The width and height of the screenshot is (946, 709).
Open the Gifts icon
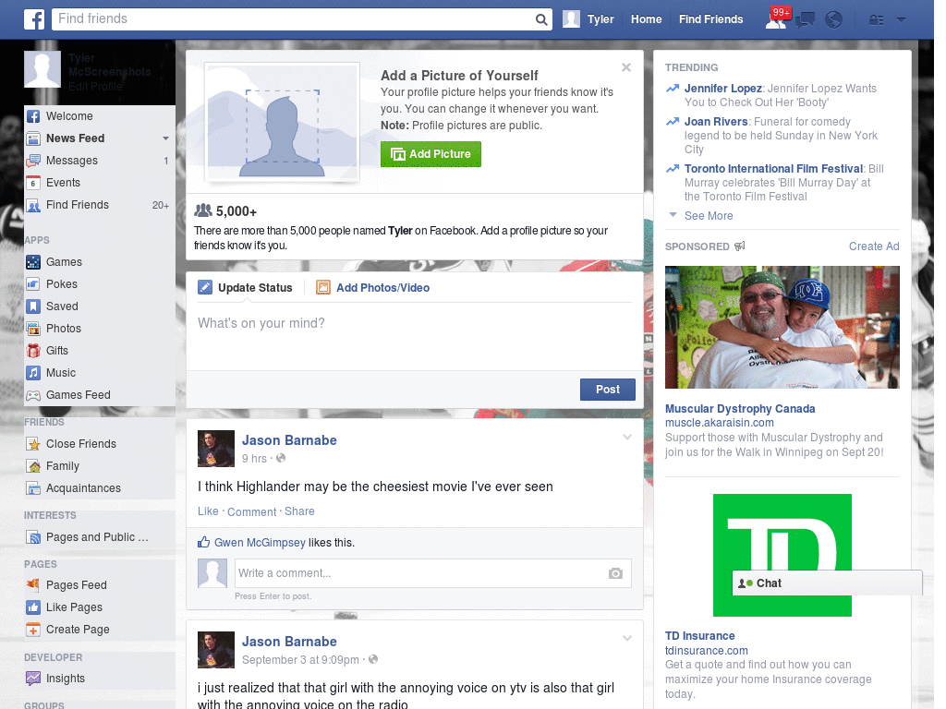(33, 351)
